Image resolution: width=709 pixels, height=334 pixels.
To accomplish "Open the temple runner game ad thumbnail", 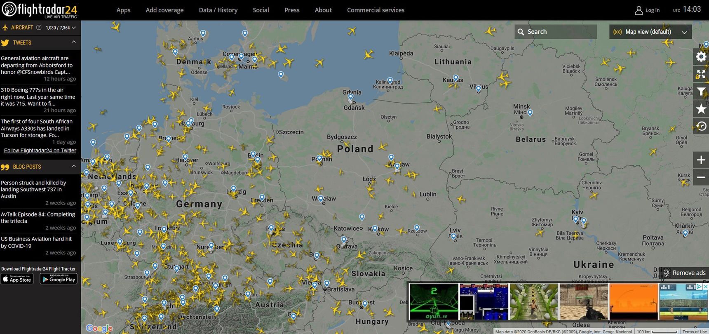I will (x=534, y=301).
